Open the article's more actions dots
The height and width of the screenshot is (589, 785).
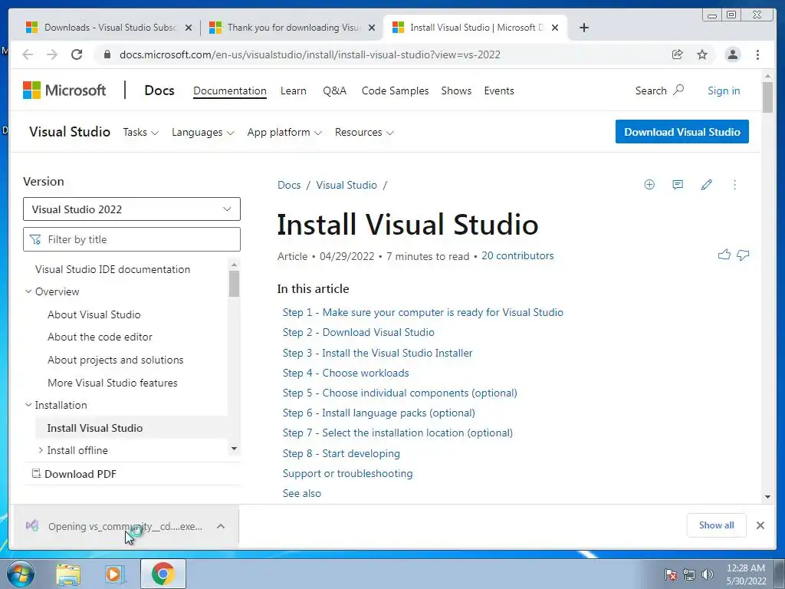tap(734, 185)
